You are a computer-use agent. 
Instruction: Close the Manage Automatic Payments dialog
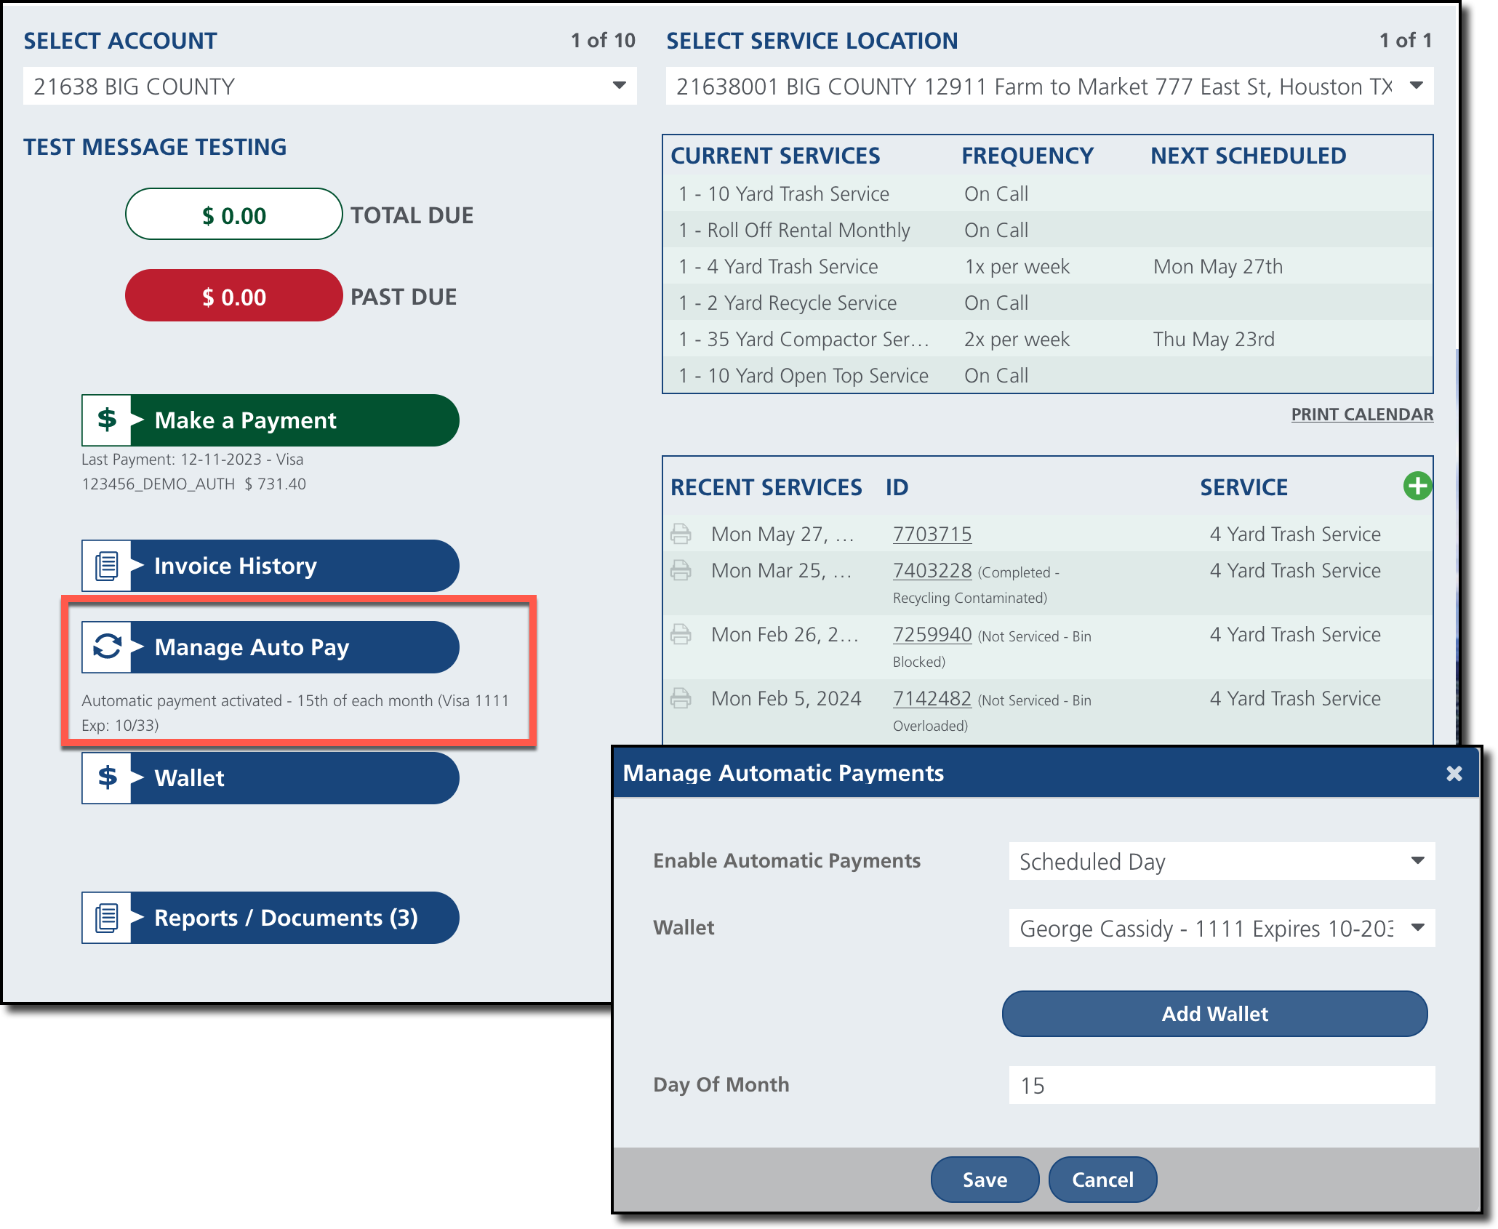[1454, 773]
